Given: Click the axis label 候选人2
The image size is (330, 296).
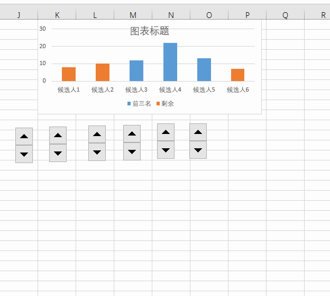Looking at the screenshot, I should (x=103, y=89).
